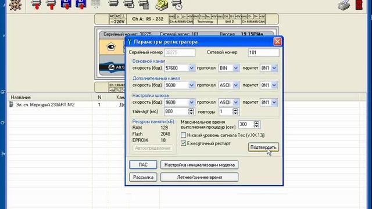Uncheck the 'Ежесуточный рестарт' checkbox

184,143
